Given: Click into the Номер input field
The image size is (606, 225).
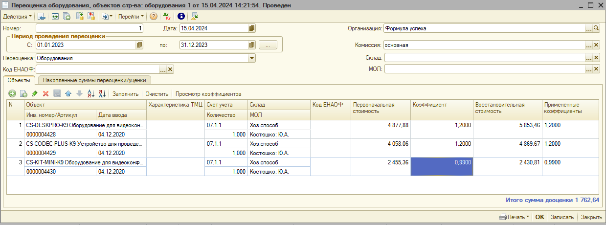Looking at the screenshot, I should click(90, 28).
